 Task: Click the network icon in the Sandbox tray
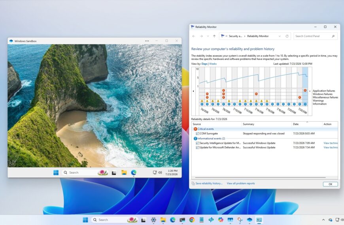[155, 172]
